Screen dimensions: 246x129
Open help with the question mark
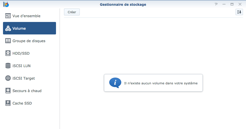216,4
